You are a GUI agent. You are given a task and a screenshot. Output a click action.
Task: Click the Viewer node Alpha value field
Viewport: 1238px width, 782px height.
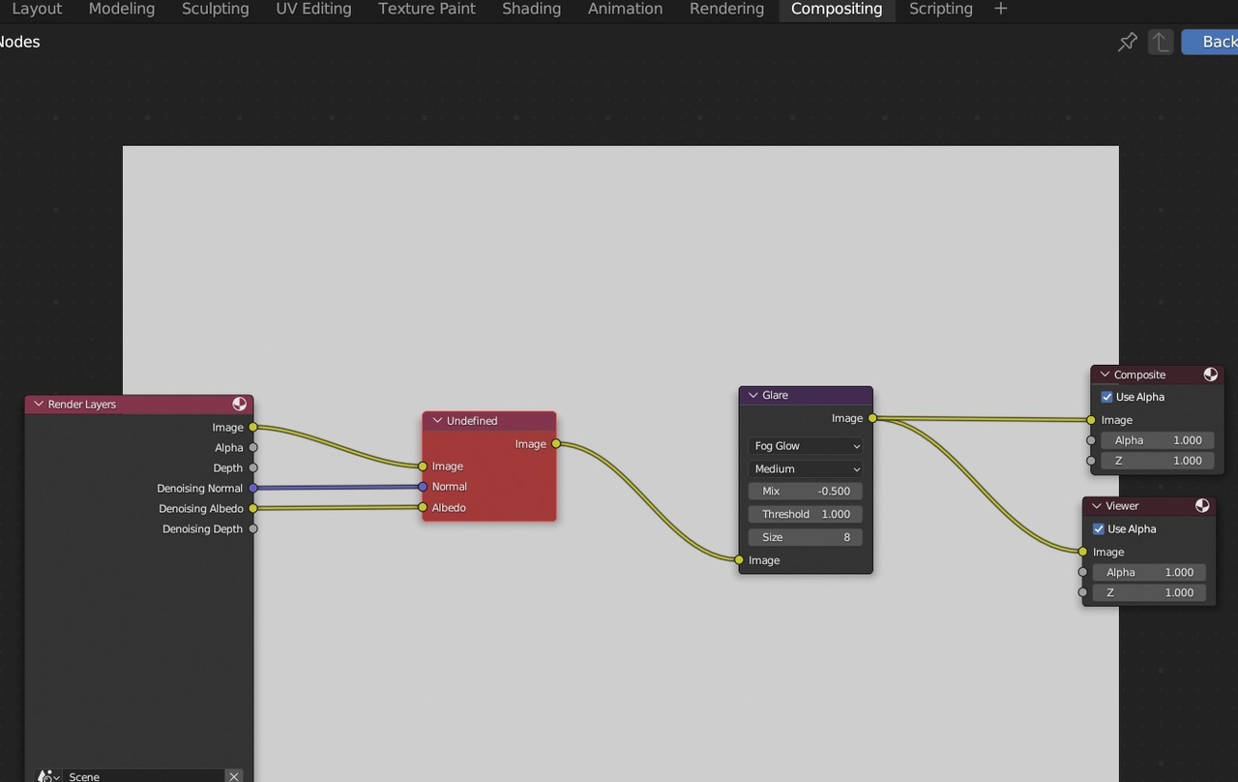point(1149,572)
